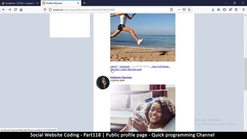Open the Firefox hamburger menu
The image size is (247, 139).
[x=244, y=10]
